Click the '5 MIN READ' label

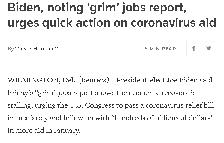pos(160,49)
